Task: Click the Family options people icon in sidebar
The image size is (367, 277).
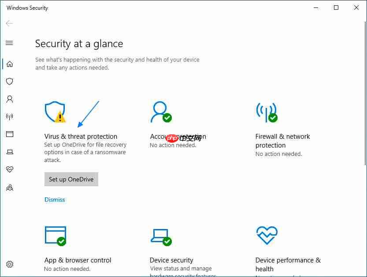Action: point(10,188)
